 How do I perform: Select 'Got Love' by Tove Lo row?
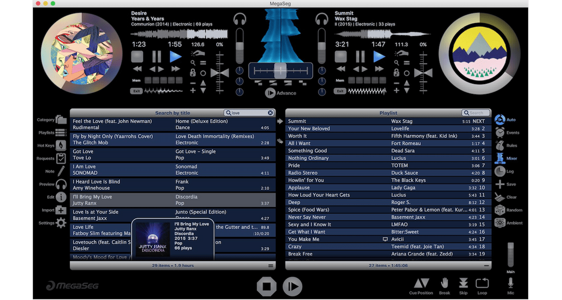pyautogui.click(x=173, y=155)
